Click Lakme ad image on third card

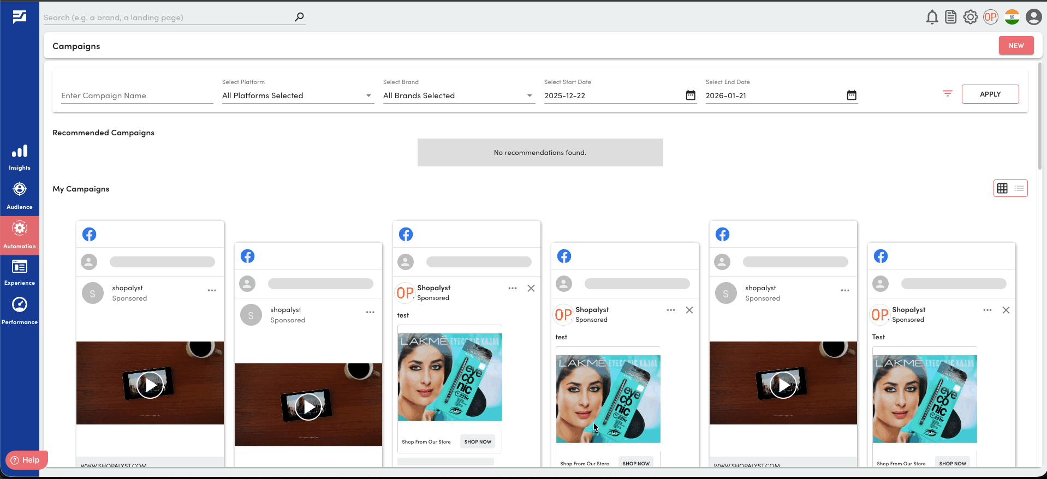point(450,378)
